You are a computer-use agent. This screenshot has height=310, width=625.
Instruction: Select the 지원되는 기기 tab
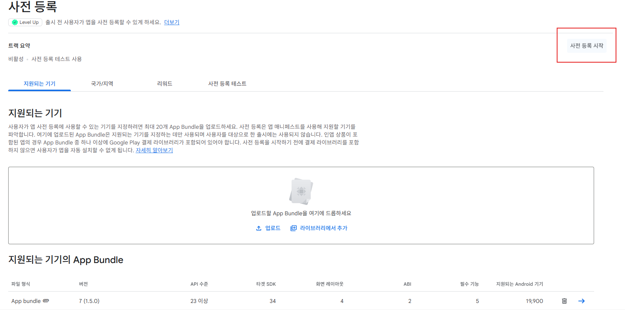click(x=40, y=84)
